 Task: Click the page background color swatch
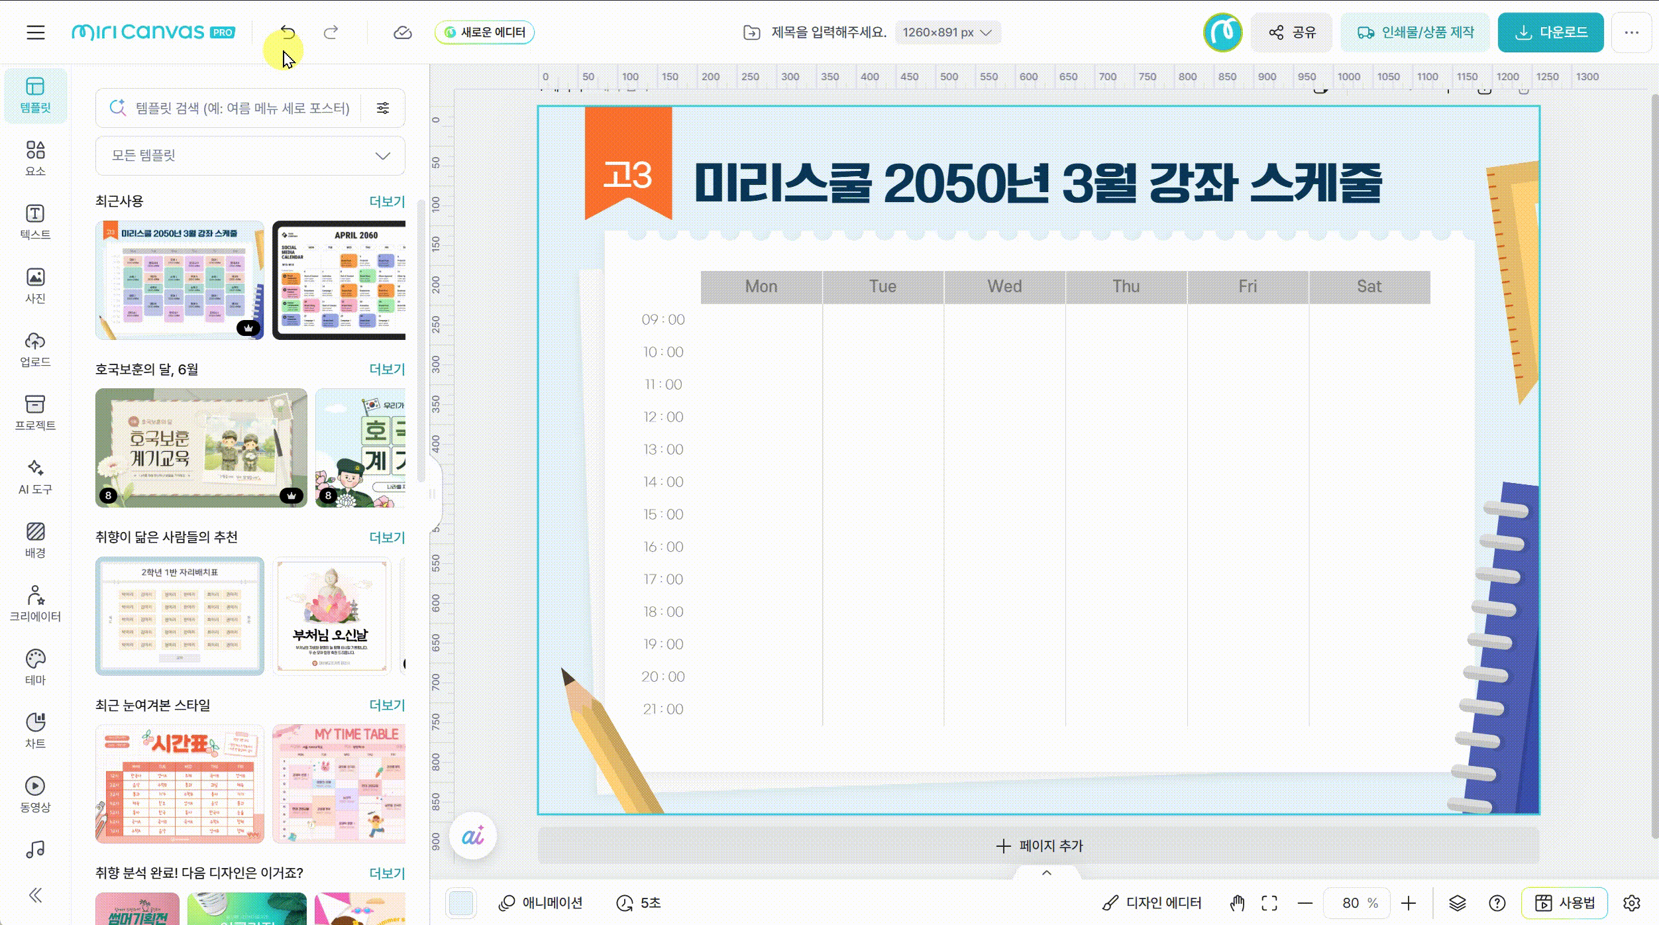(x=461, y=903)
